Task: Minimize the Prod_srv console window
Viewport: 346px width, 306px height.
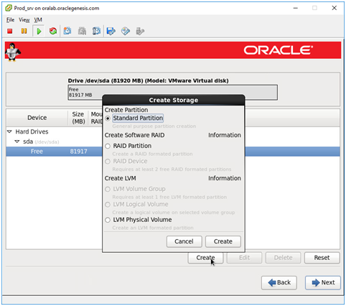Action: click(x=296, y=8)
